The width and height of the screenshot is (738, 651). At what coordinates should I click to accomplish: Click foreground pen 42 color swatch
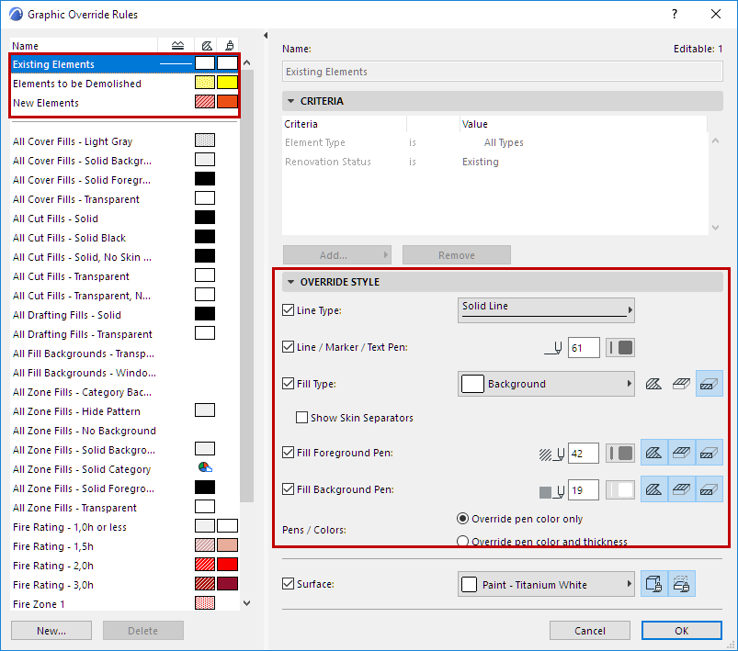click(619, 453)
